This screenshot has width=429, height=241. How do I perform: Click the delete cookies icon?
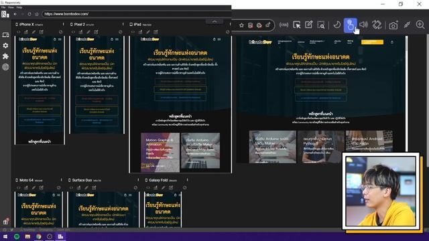point(259,25)
